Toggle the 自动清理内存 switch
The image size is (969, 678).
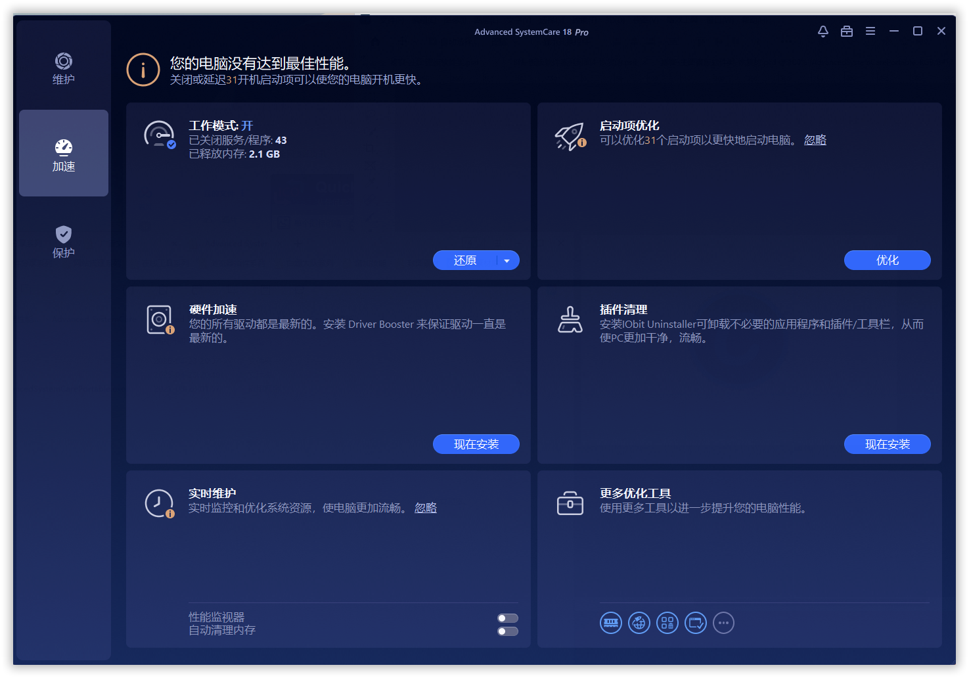tap(508, 631)
